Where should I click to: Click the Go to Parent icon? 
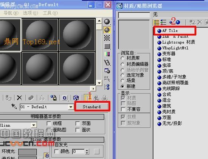pyautogui.click(x=96, y=98)
